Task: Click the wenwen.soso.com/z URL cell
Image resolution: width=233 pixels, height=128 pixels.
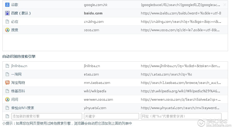Action: [181, 99]
